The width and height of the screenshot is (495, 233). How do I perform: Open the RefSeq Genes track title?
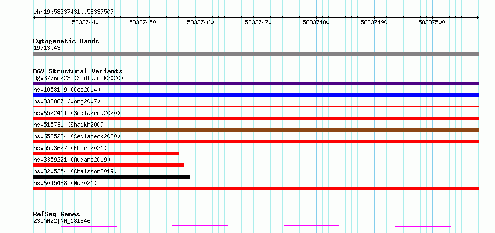[57, 215]
